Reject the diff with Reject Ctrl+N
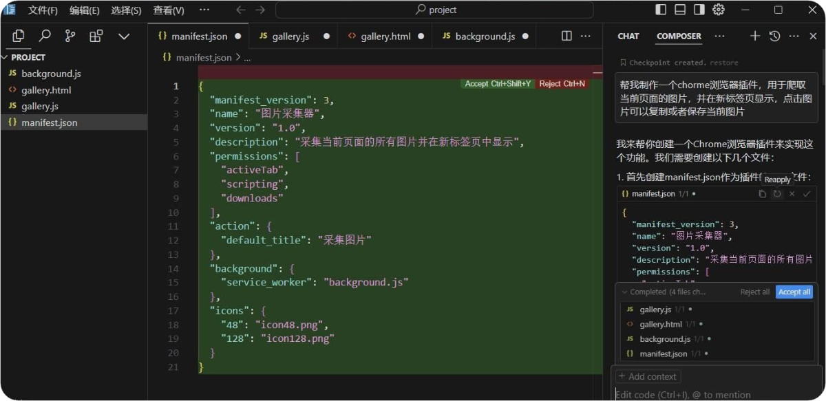This screenshot has height=401, width=826. (x=562, y=84)
